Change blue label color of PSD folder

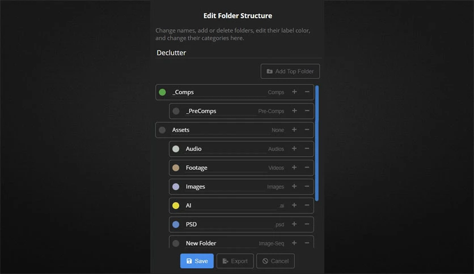(176, 224)
